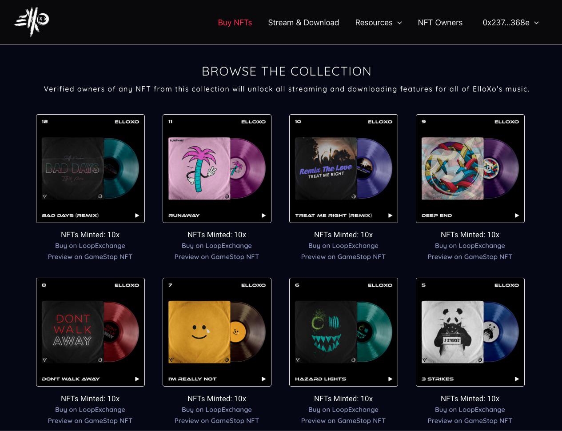
Task: Play the Dont Walk Away track
Action: [137, 379]
